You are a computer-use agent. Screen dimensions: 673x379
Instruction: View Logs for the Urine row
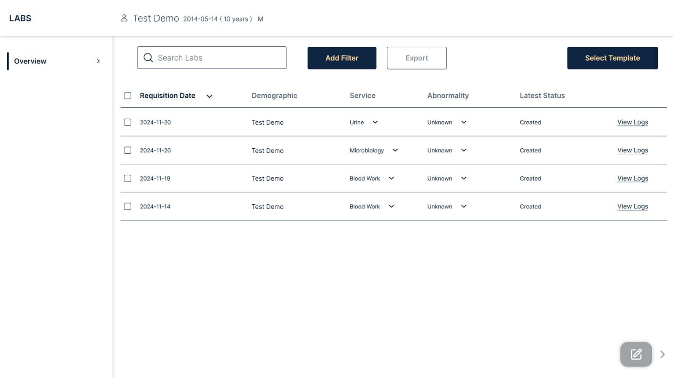pos(632,122)
